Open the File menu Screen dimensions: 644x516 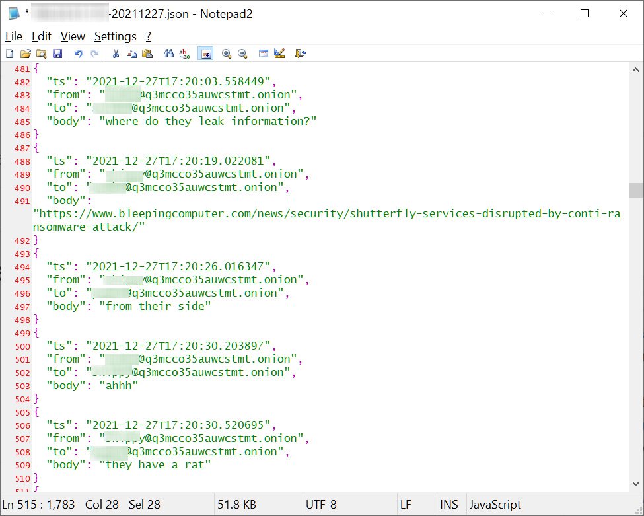click(x=14, y=36)
